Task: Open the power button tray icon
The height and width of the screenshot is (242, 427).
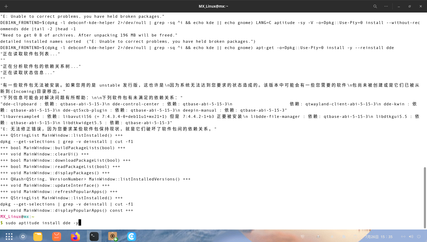Action: pyautogui.click(x=419, y=237)
